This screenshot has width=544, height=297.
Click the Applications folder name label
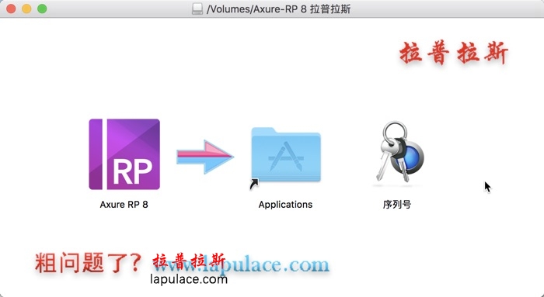[285, 205]
